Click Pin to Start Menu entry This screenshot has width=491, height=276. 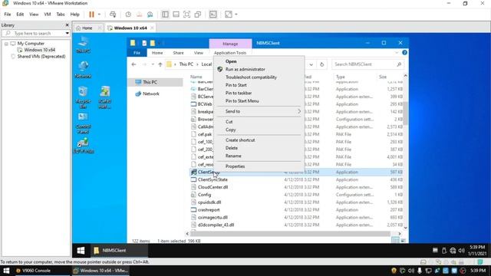242,100
